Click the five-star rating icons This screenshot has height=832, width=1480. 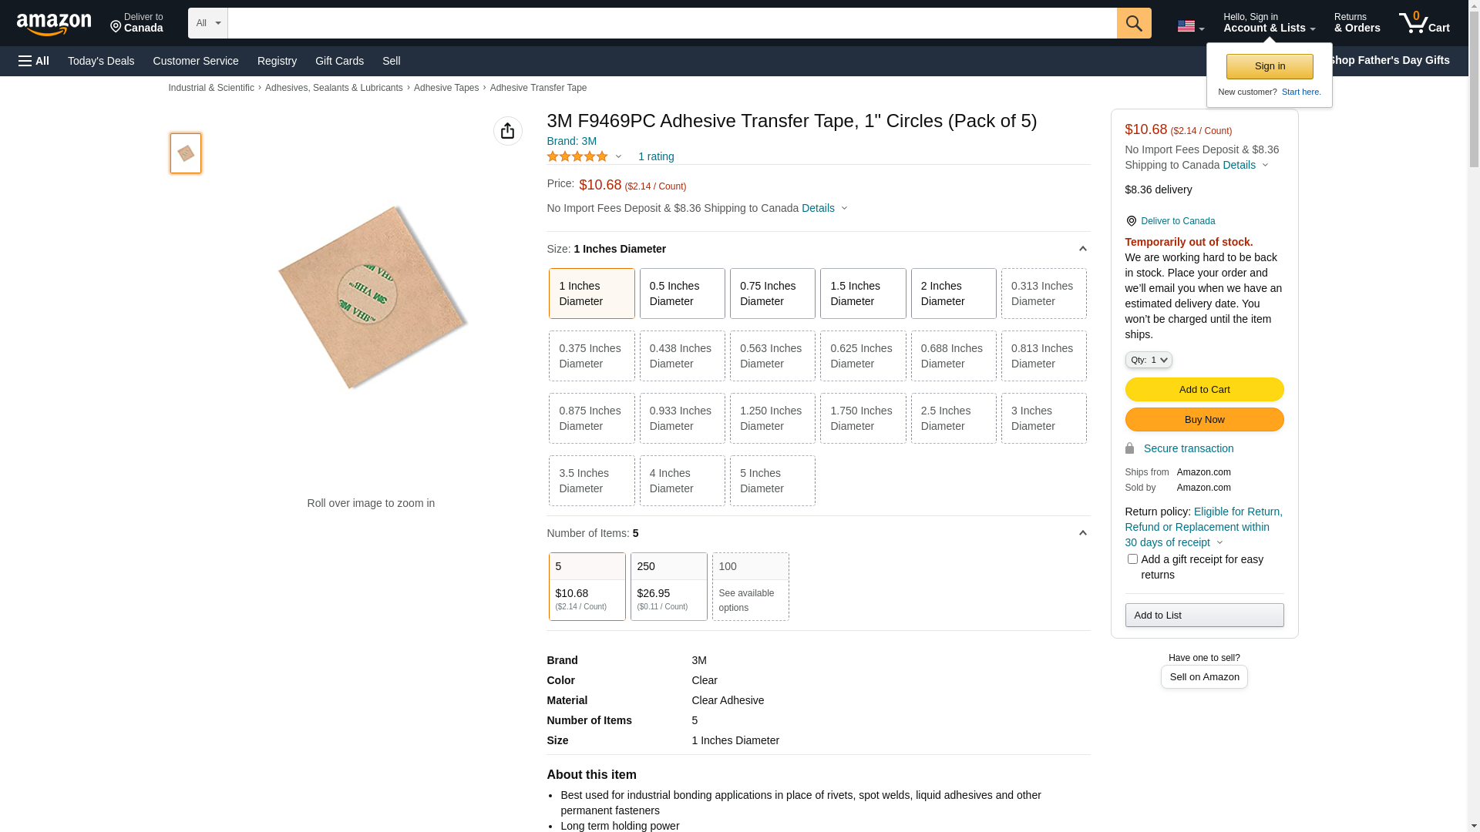(577, 156)
